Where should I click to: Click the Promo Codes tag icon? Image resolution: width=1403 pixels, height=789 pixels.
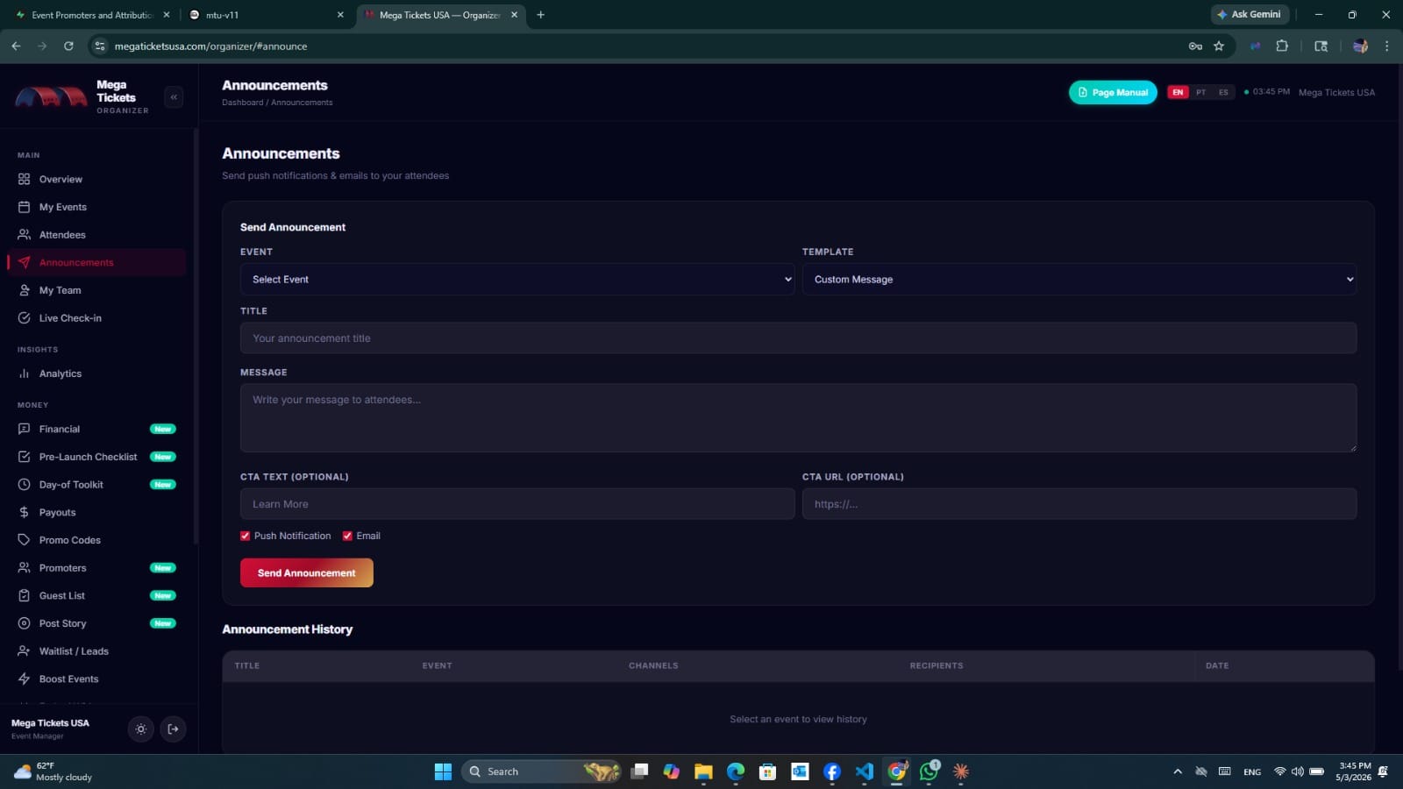(24, 540)
